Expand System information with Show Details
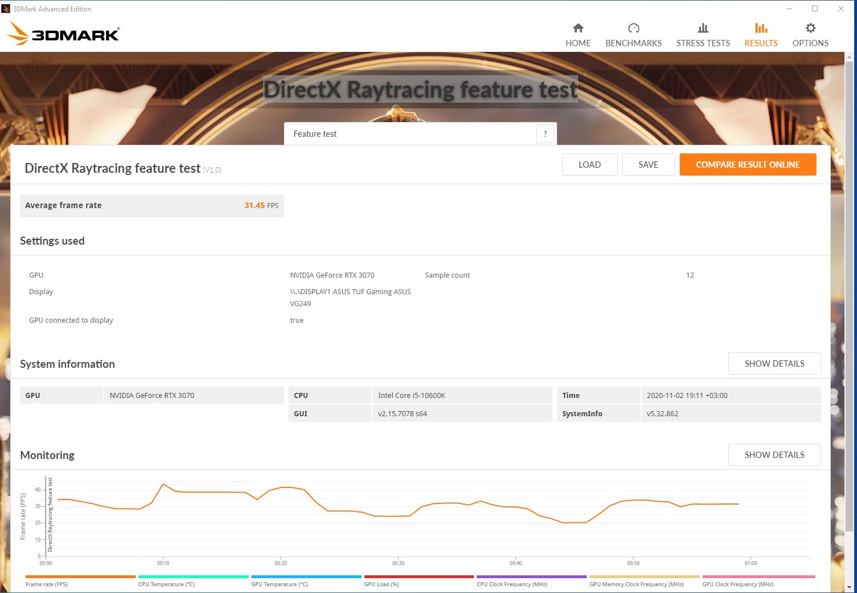The width and height of the screenshot is (857, 593). [x=774, y=364]
